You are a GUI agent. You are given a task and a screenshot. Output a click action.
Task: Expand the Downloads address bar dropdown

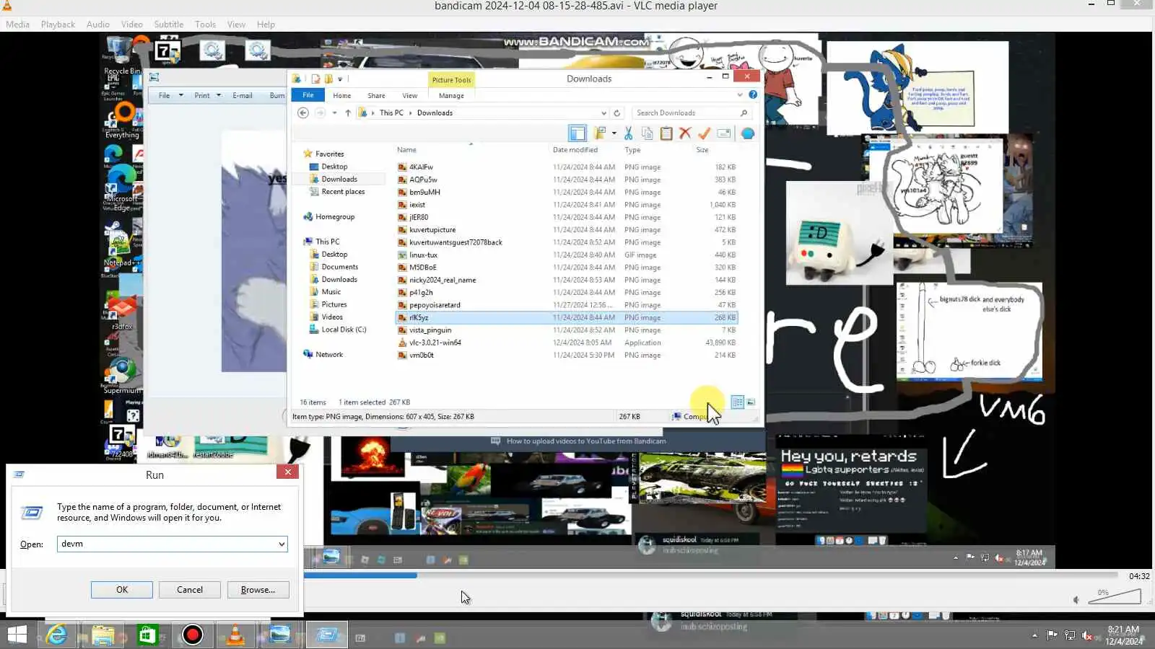click(603, 112)
